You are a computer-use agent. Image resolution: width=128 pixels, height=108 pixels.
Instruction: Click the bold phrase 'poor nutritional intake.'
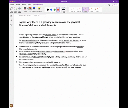tap(62, 43)
